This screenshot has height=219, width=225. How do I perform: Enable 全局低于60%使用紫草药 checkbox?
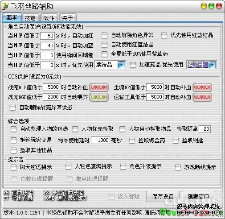pyautogui.click(x=104, y=54)
